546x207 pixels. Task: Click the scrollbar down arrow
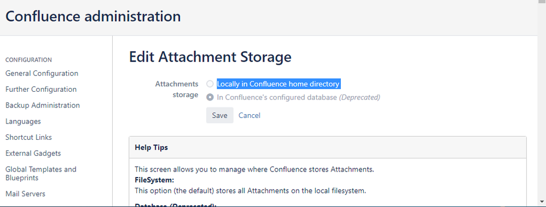pyautogui.click(x=542, y=201)
